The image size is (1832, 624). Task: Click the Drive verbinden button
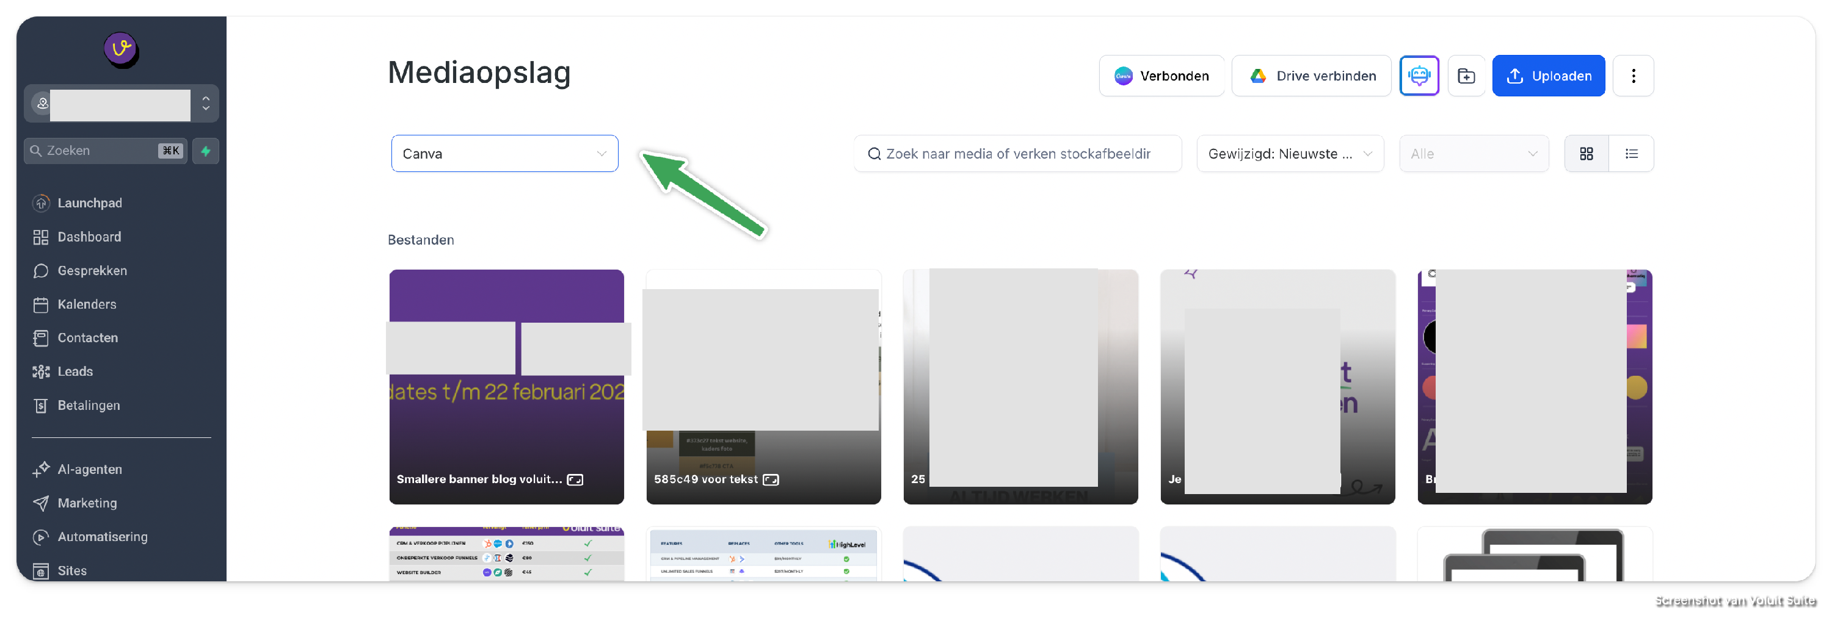(1312, 76)
